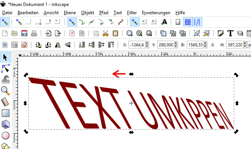Screen dimensions: 251x149
Task: Increase the X position value stepper
Action: point(147,43)
